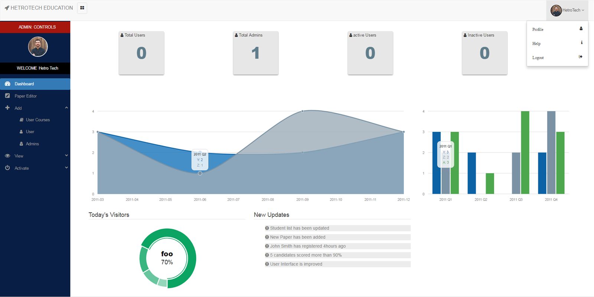Click the rocket logo icon

[x=7, y=8]
